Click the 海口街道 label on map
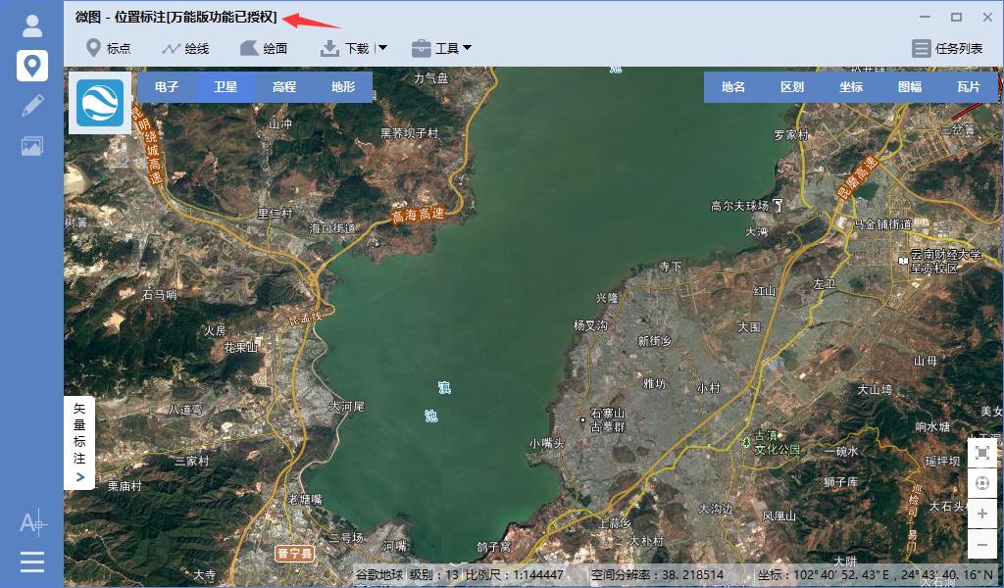Image resolution: width=1004 pixels, height=588 pixels. [x=331, y=227]
